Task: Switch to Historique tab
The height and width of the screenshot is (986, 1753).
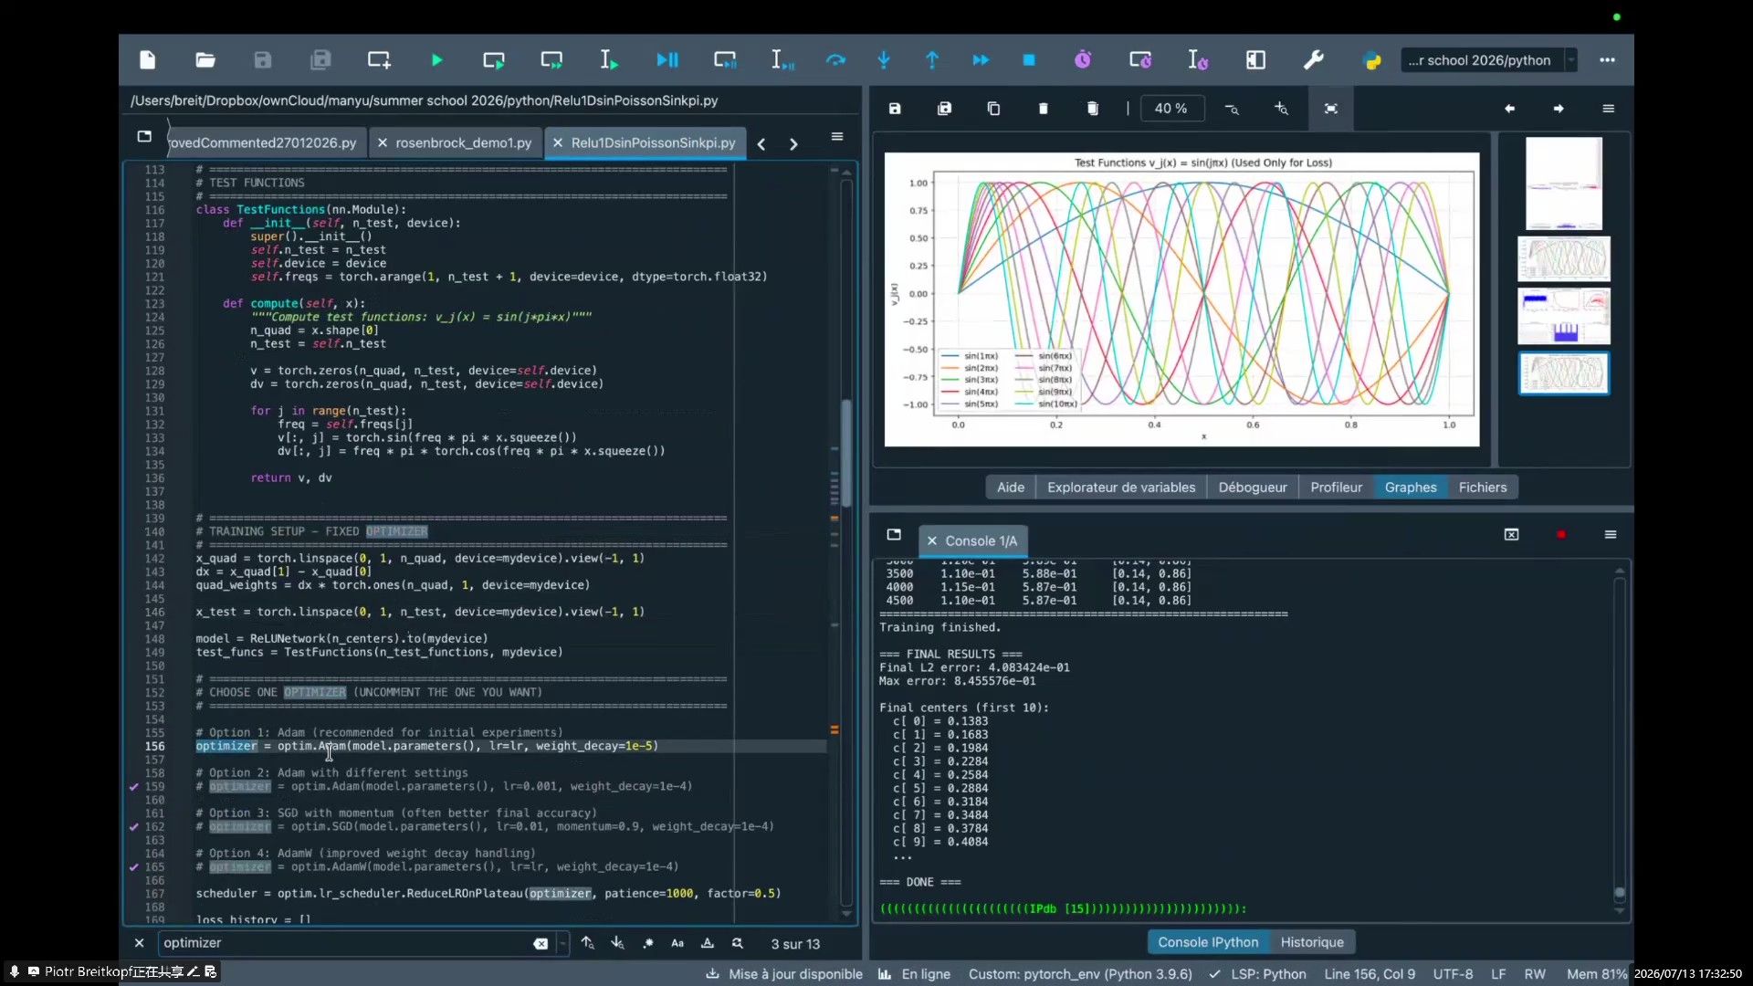Action: coord(1312,942)
